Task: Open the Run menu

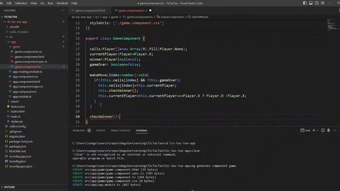Action: coord(50,3)
